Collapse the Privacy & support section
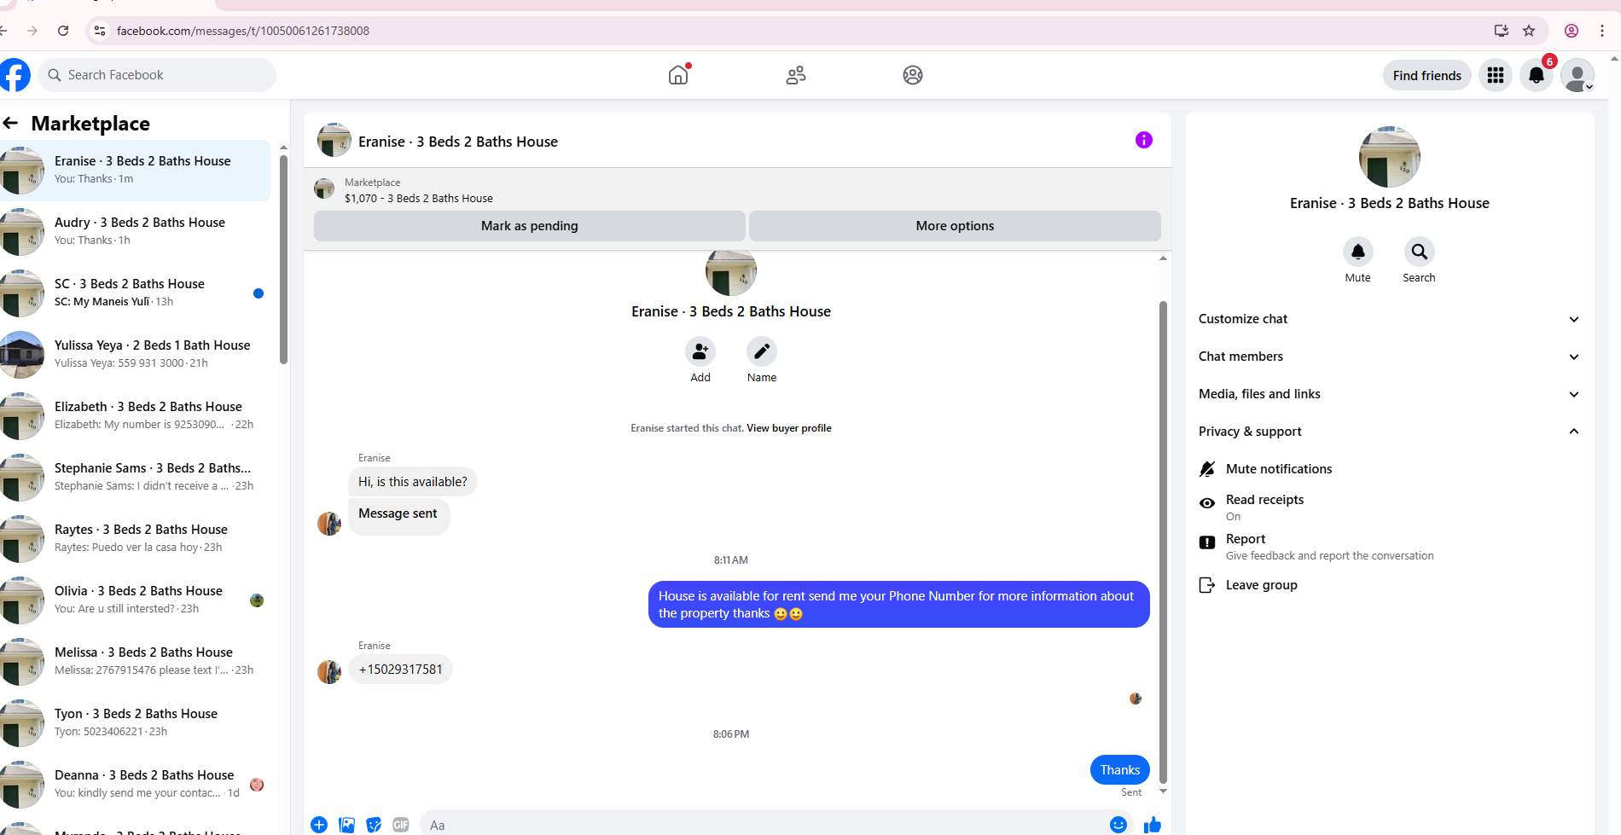The width and height of the screenshot is (1621, 835). click(1389, 432)
